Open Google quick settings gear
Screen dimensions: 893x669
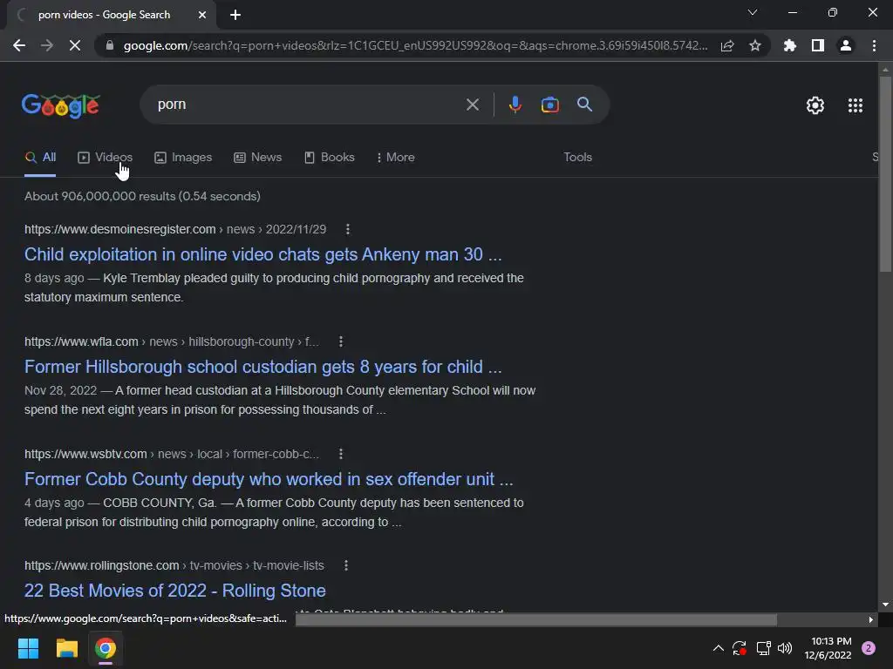[815, 105]
